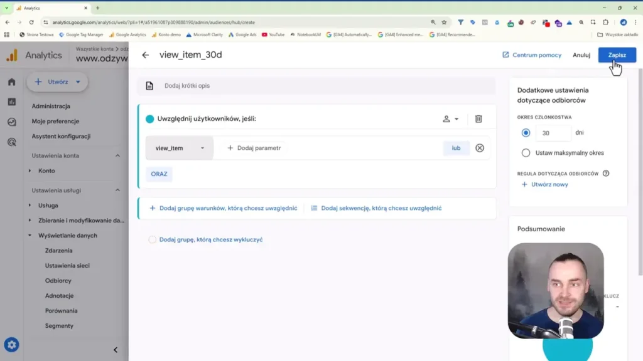Expand the Usługa tree item
Viewport: 643px width, 361px height.
30,206
